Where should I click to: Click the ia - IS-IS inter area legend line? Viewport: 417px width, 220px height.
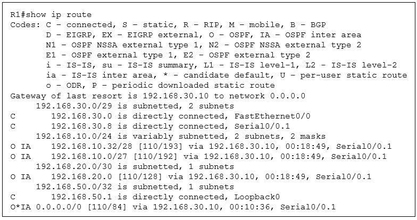tap(227, 75)
